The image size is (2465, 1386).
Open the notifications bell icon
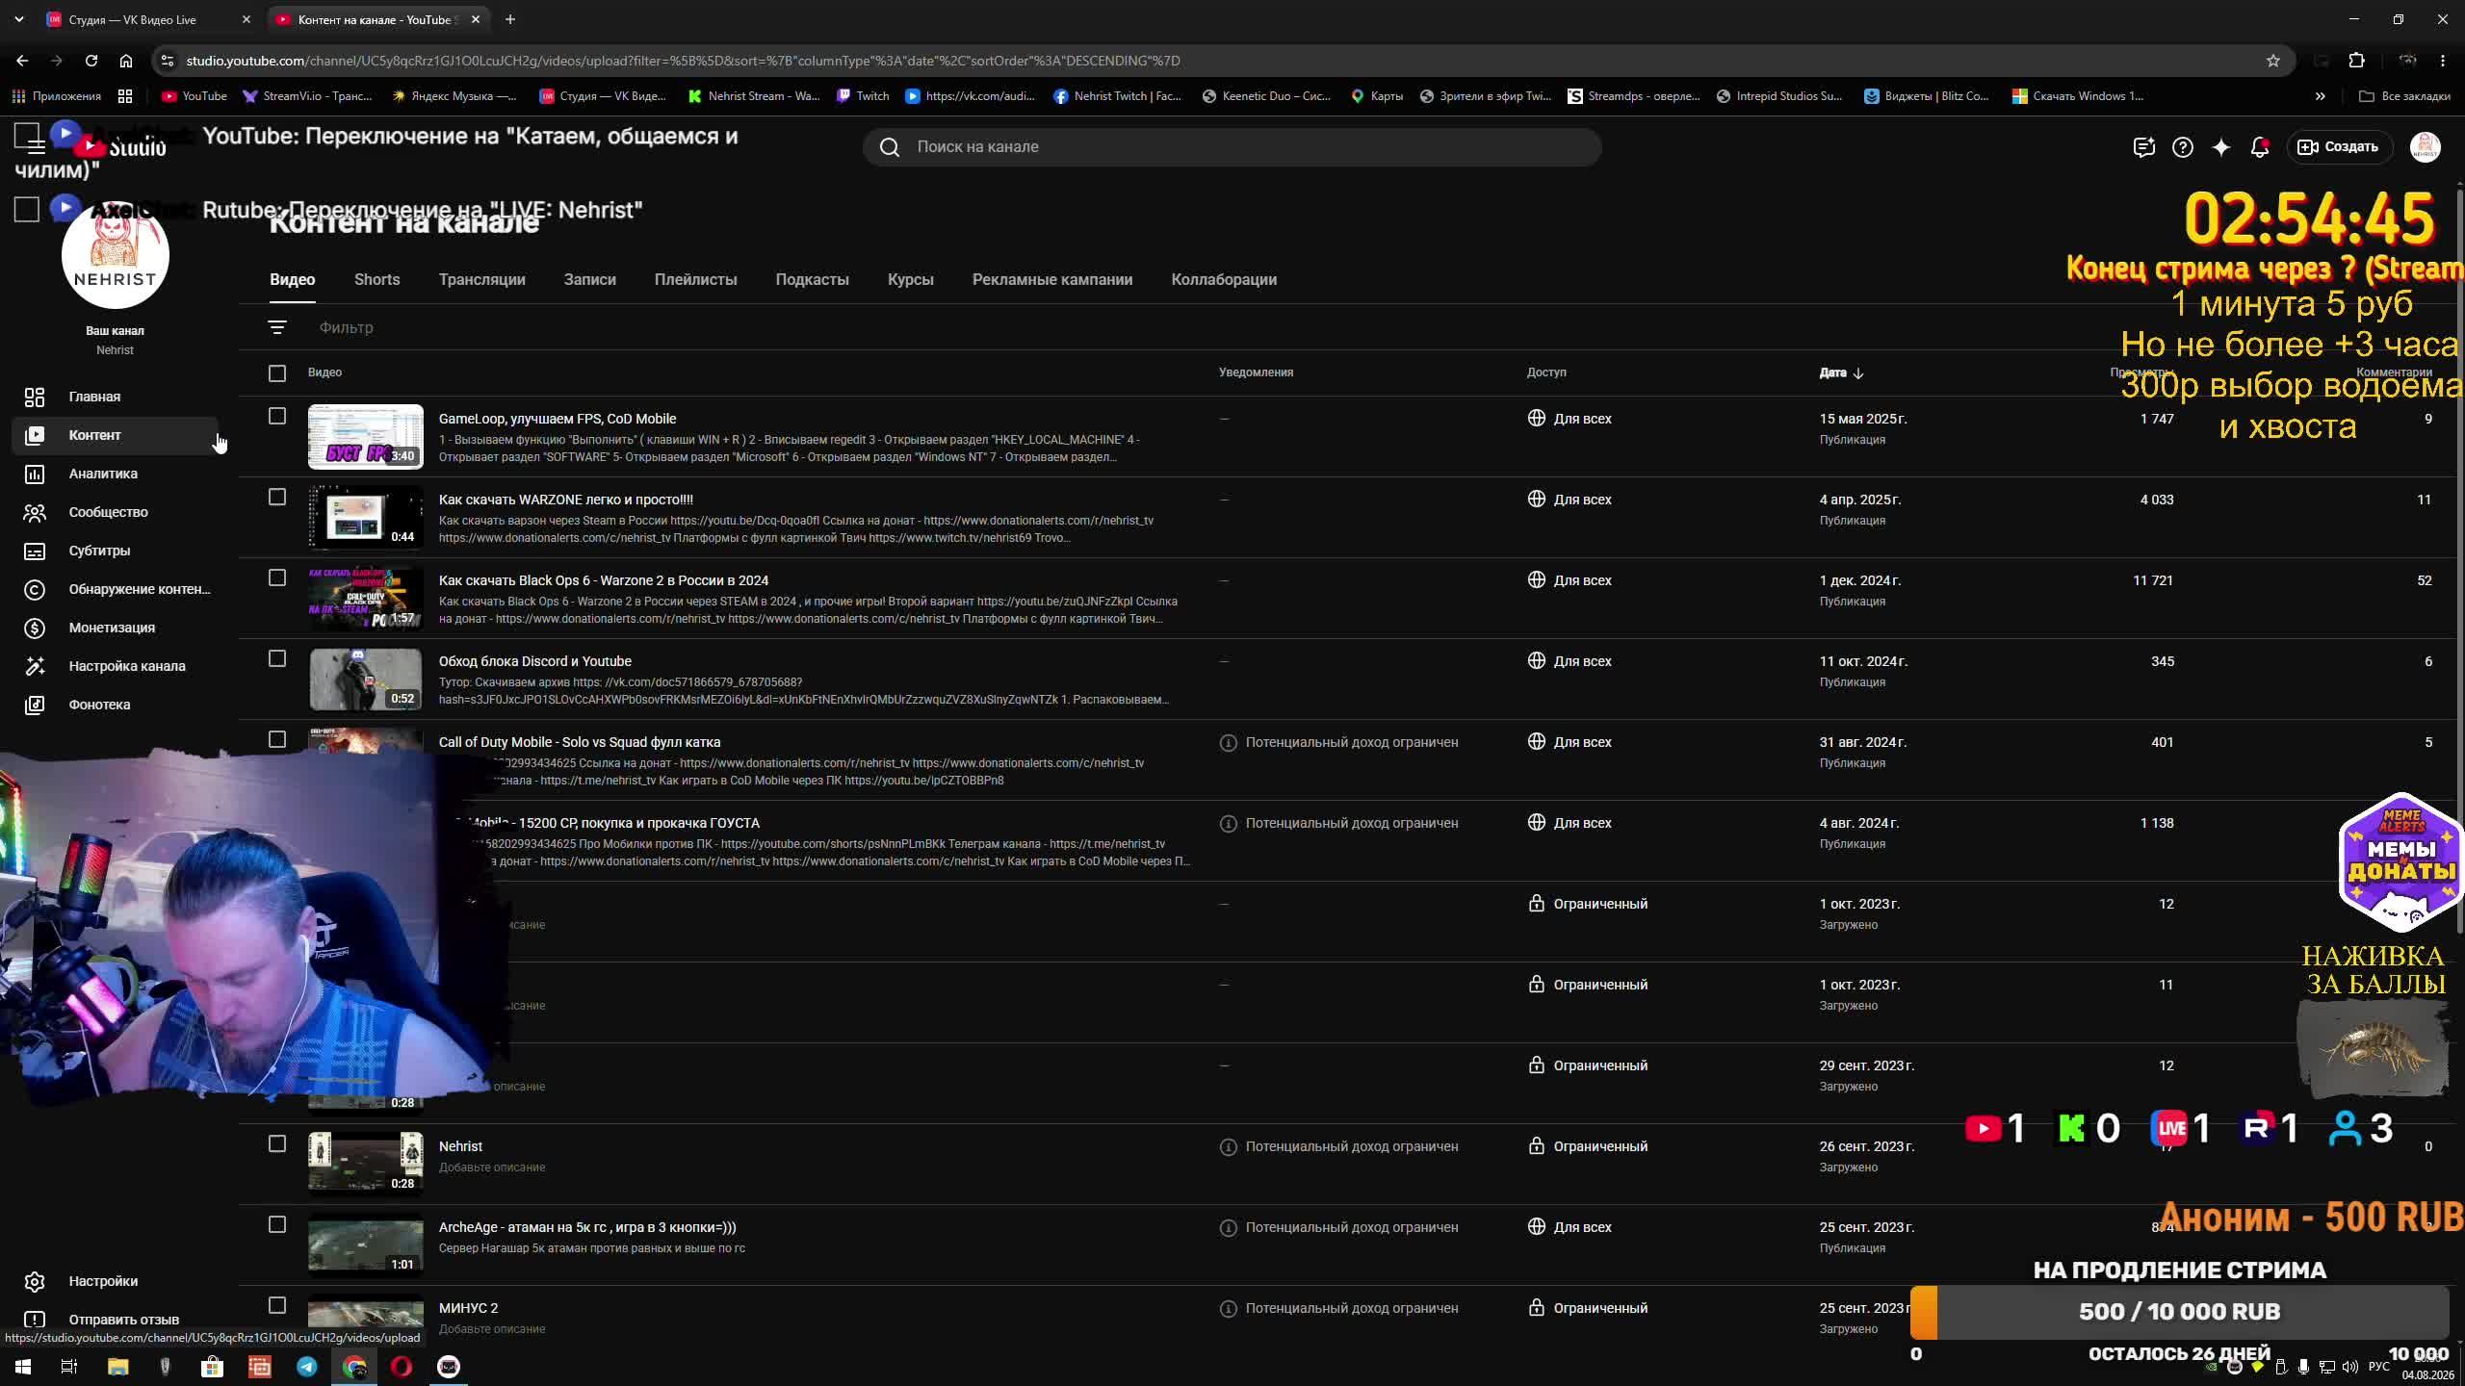2260,147
